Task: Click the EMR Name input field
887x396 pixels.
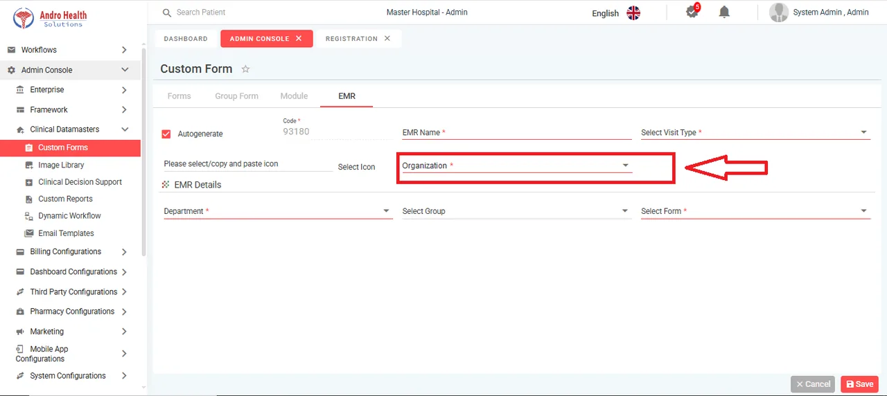Action: click(x=517, y=132)
